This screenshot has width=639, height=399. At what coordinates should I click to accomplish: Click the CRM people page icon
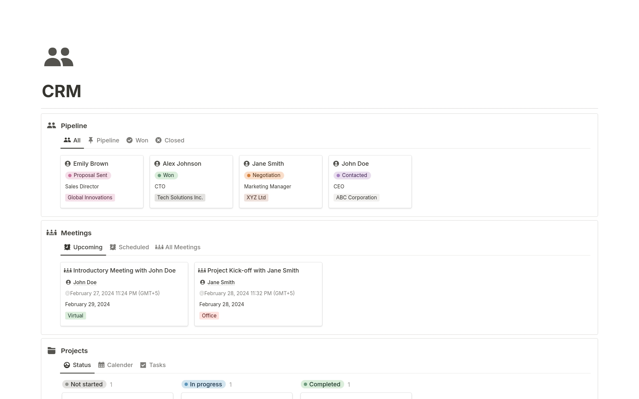tap(59, 57)
